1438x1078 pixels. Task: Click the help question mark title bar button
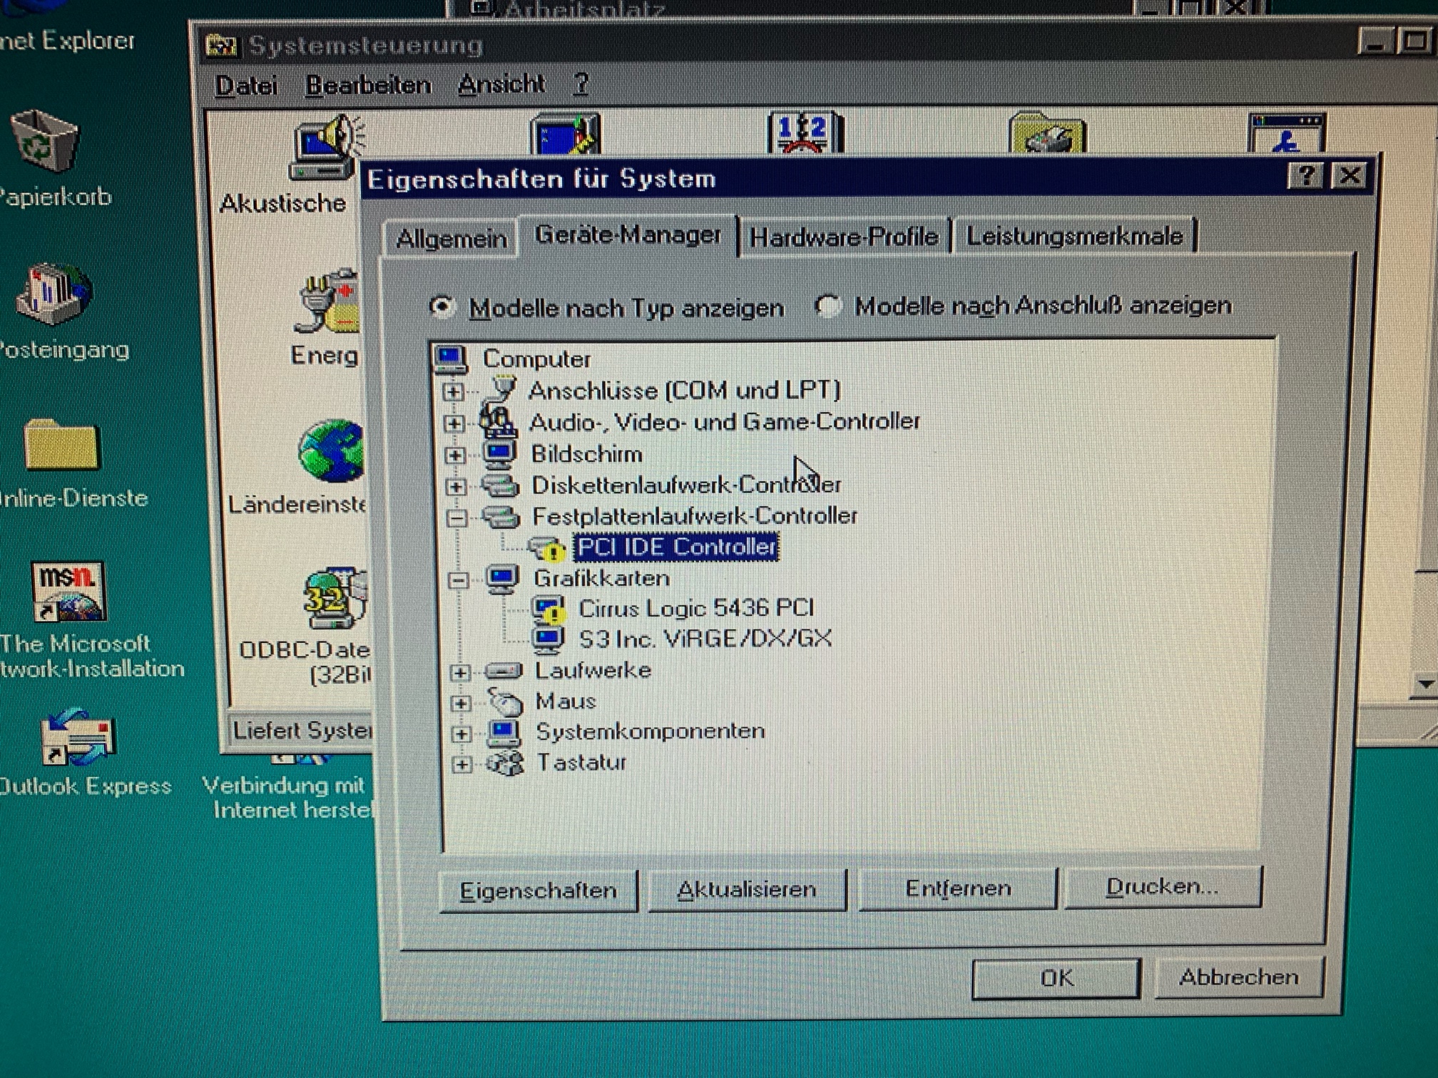point(1305,176)
